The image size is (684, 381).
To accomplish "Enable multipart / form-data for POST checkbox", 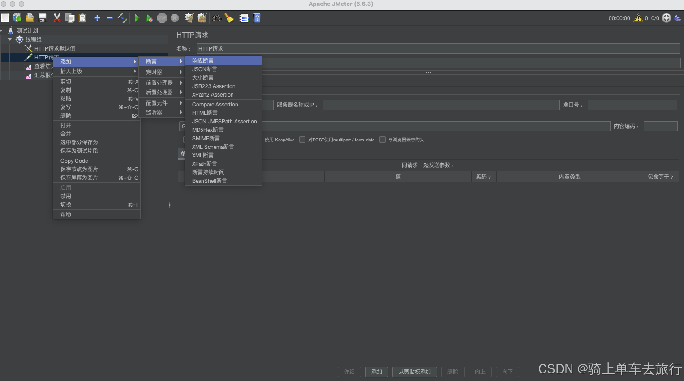I will 302,140.
